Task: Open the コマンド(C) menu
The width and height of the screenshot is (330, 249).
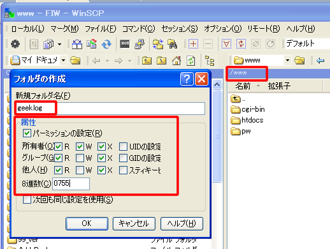Action: point(139,29)
